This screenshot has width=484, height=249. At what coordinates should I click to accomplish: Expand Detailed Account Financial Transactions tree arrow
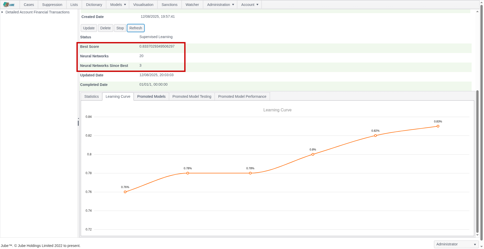(x=2, y=12)
